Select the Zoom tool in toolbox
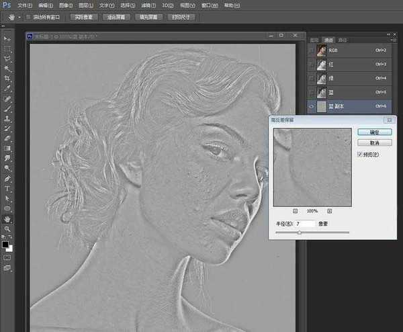This screenshot has width=403, height=332. pyautogui.click(x=8, y=229)
